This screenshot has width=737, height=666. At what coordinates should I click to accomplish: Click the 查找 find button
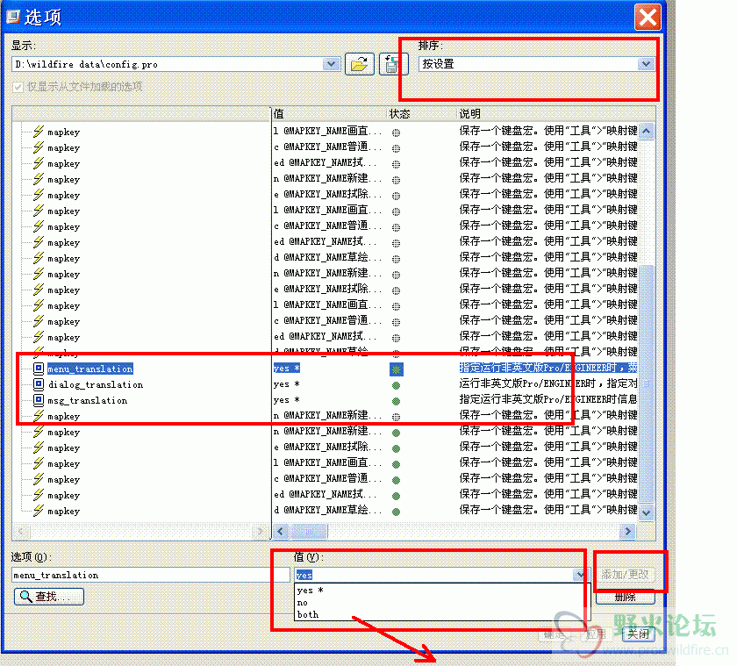[49, 597]
